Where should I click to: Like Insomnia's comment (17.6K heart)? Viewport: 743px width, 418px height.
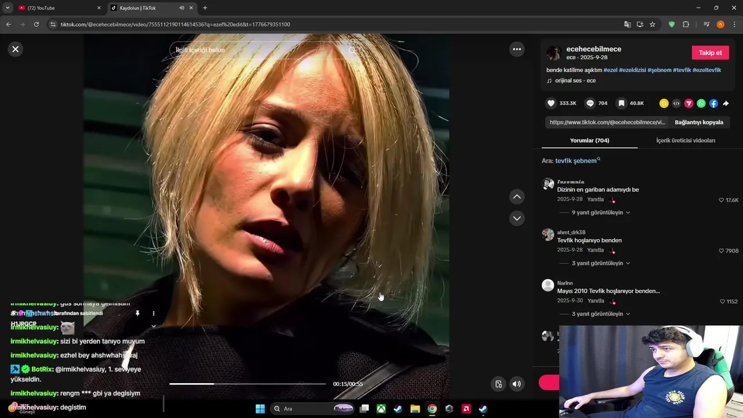click(x=722, y=200)
